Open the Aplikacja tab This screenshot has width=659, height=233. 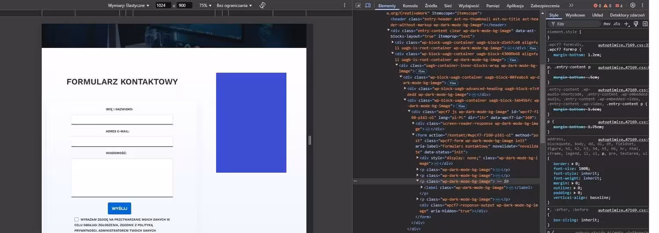point(515,6)
